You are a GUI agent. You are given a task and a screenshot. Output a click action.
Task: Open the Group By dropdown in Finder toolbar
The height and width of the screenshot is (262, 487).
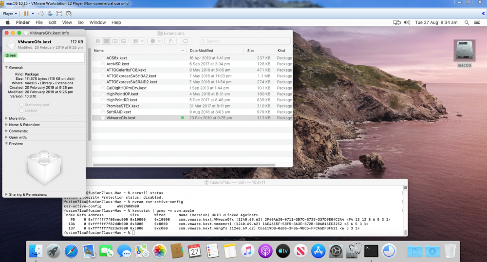coord(138,41)
